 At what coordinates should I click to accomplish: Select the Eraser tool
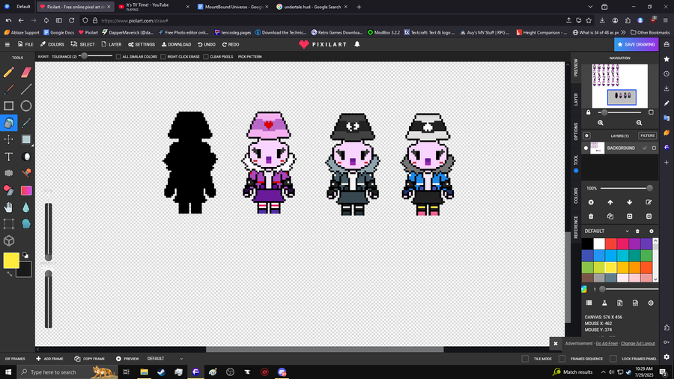coord(26,72)
